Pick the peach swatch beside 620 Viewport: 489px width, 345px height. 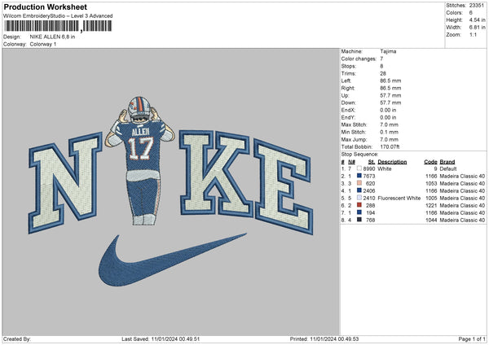[x=359, y=183]
